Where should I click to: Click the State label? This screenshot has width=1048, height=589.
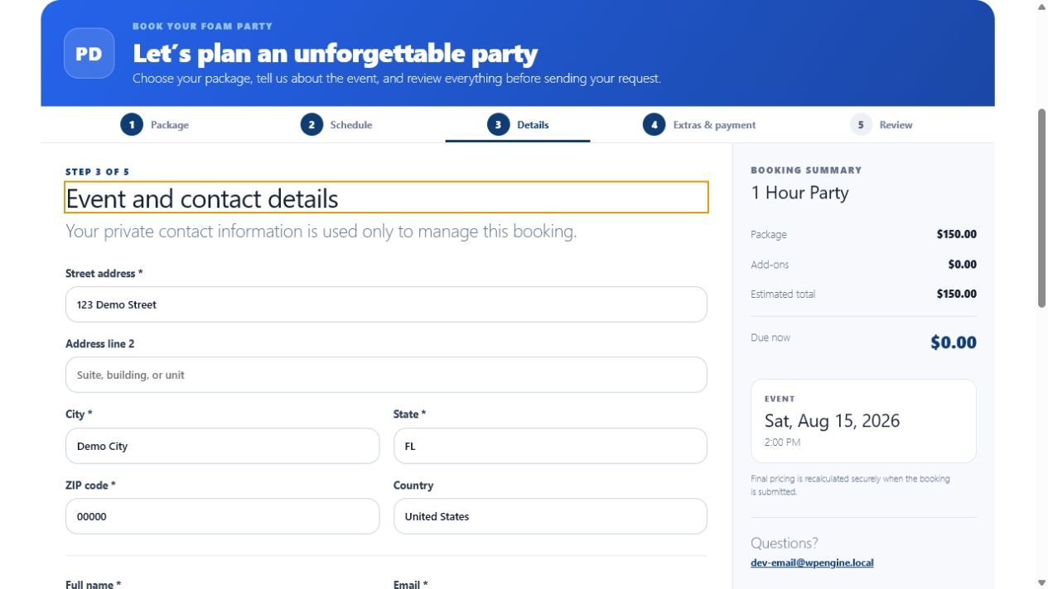pos(410,414)
